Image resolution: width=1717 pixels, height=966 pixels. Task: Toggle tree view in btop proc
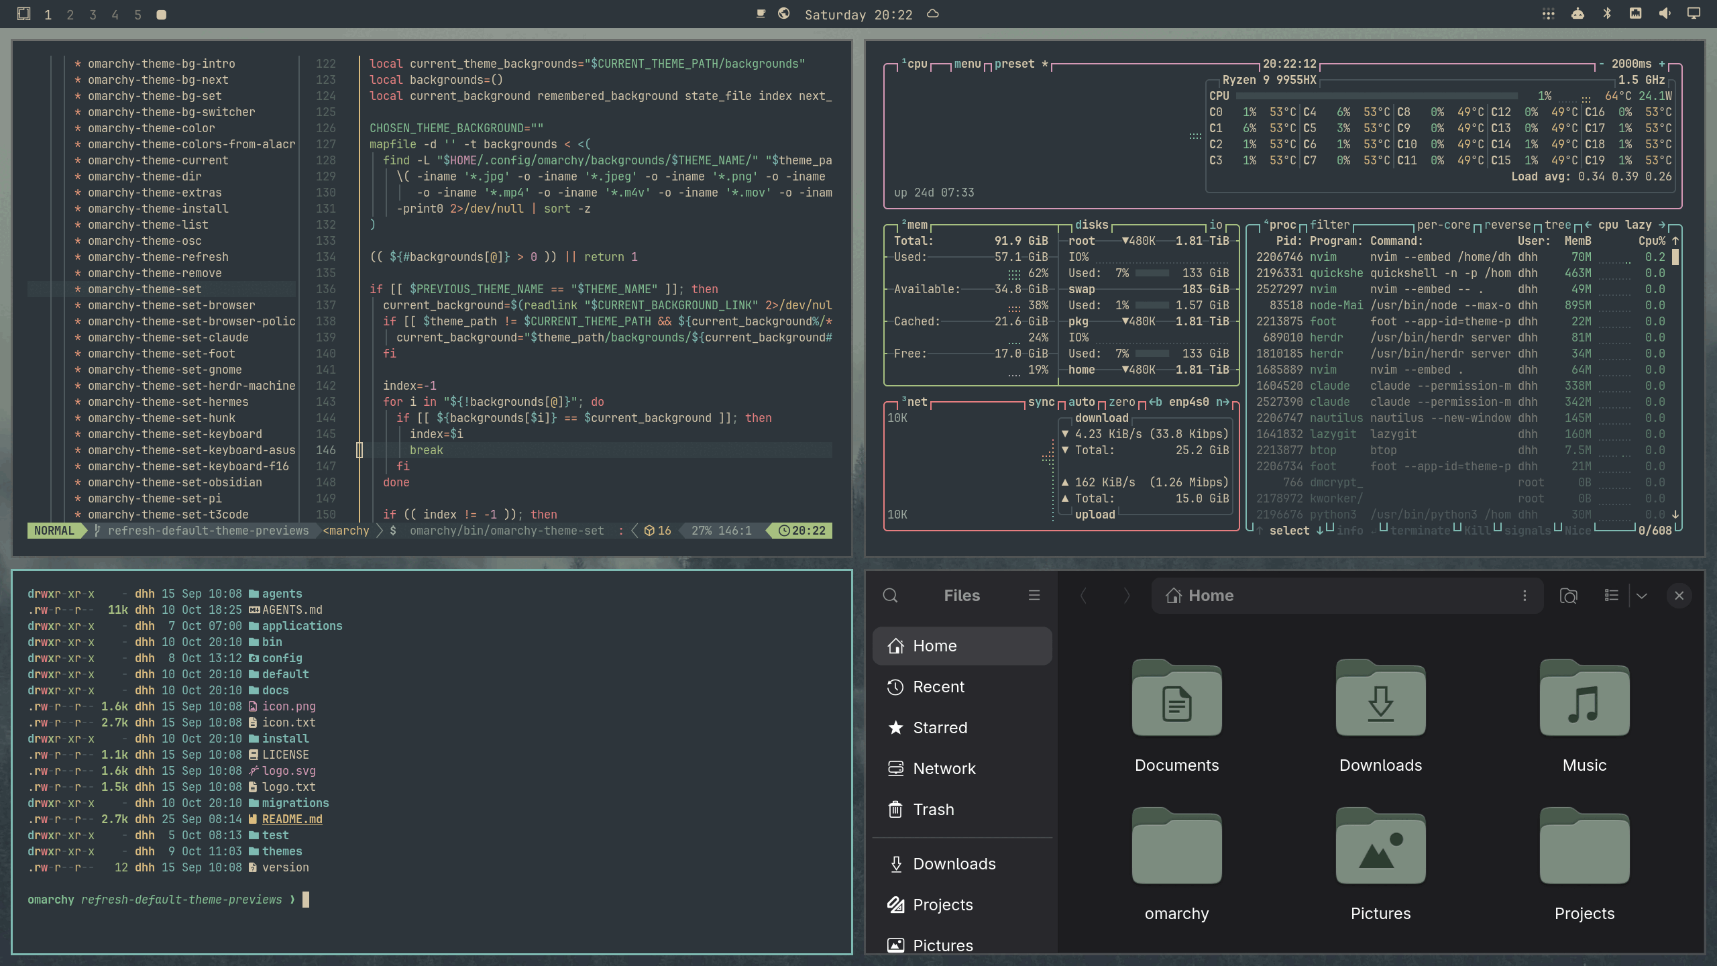click(x=1558, y=225)
